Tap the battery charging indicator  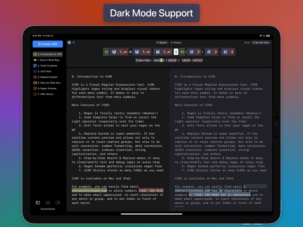268,36
